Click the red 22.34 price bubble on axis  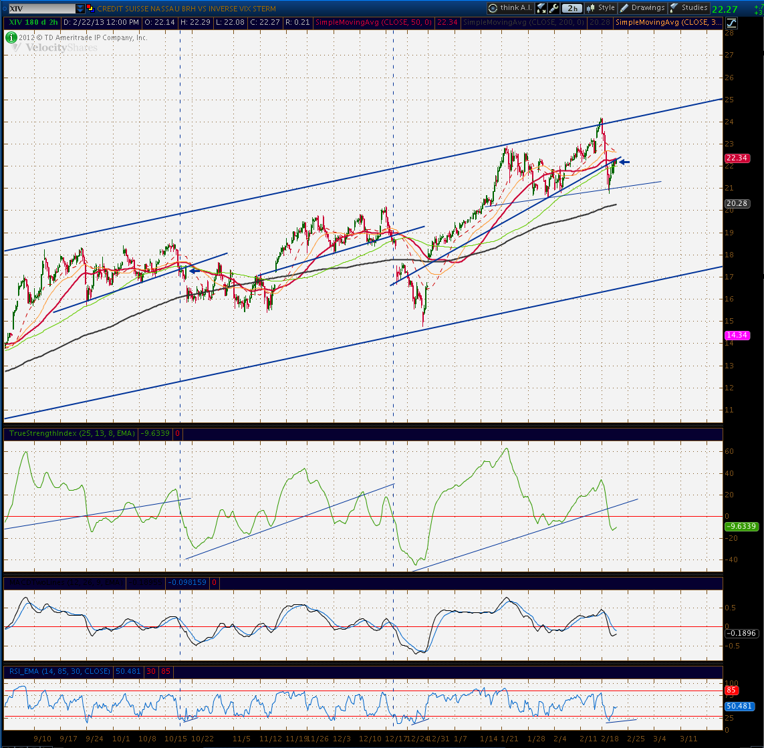[737, 158]
